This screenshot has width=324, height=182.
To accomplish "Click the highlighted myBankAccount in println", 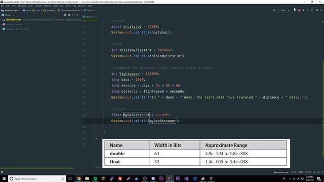I will click(163, 121).
